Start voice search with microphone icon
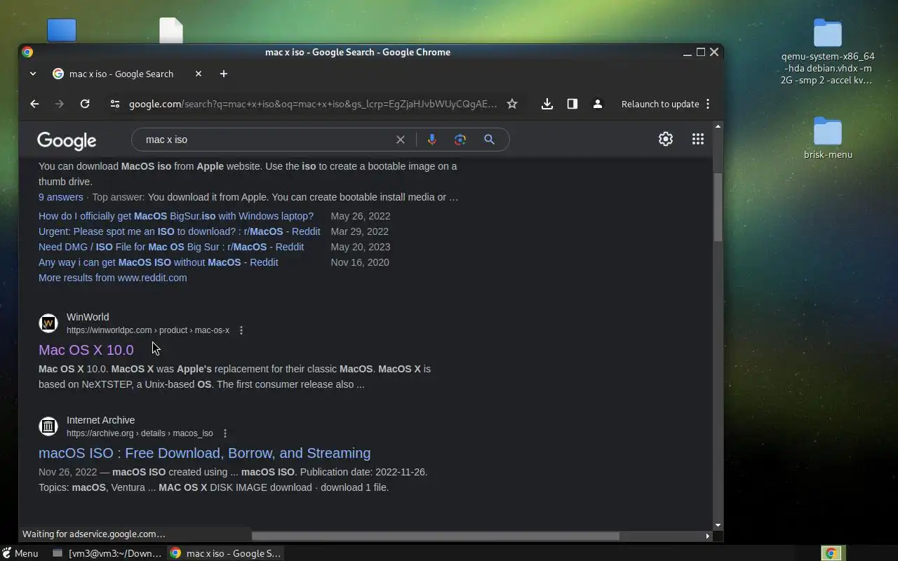The width and height of the screenshot is (898, 561). point(432,140)
